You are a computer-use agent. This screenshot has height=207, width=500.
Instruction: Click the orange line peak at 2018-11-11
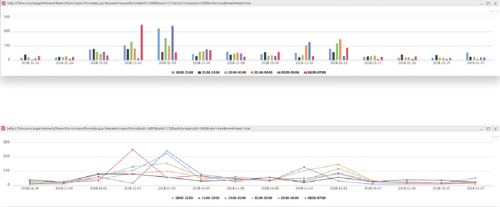tap(338, 164)
